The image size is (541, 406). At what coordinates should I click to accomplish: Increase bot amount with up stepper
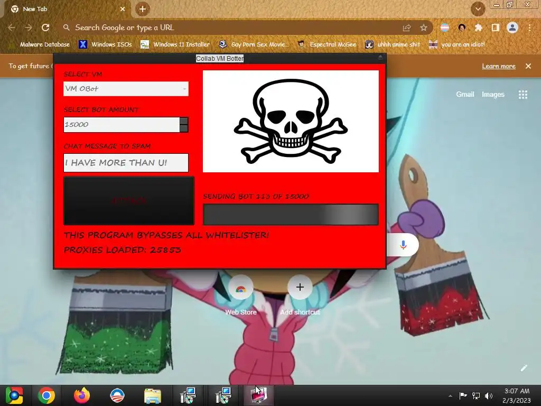tap(184, 121)
